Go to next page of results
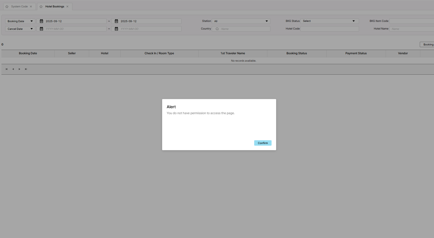The width and height of the screenshot is (434, 238). pos(19,69)
